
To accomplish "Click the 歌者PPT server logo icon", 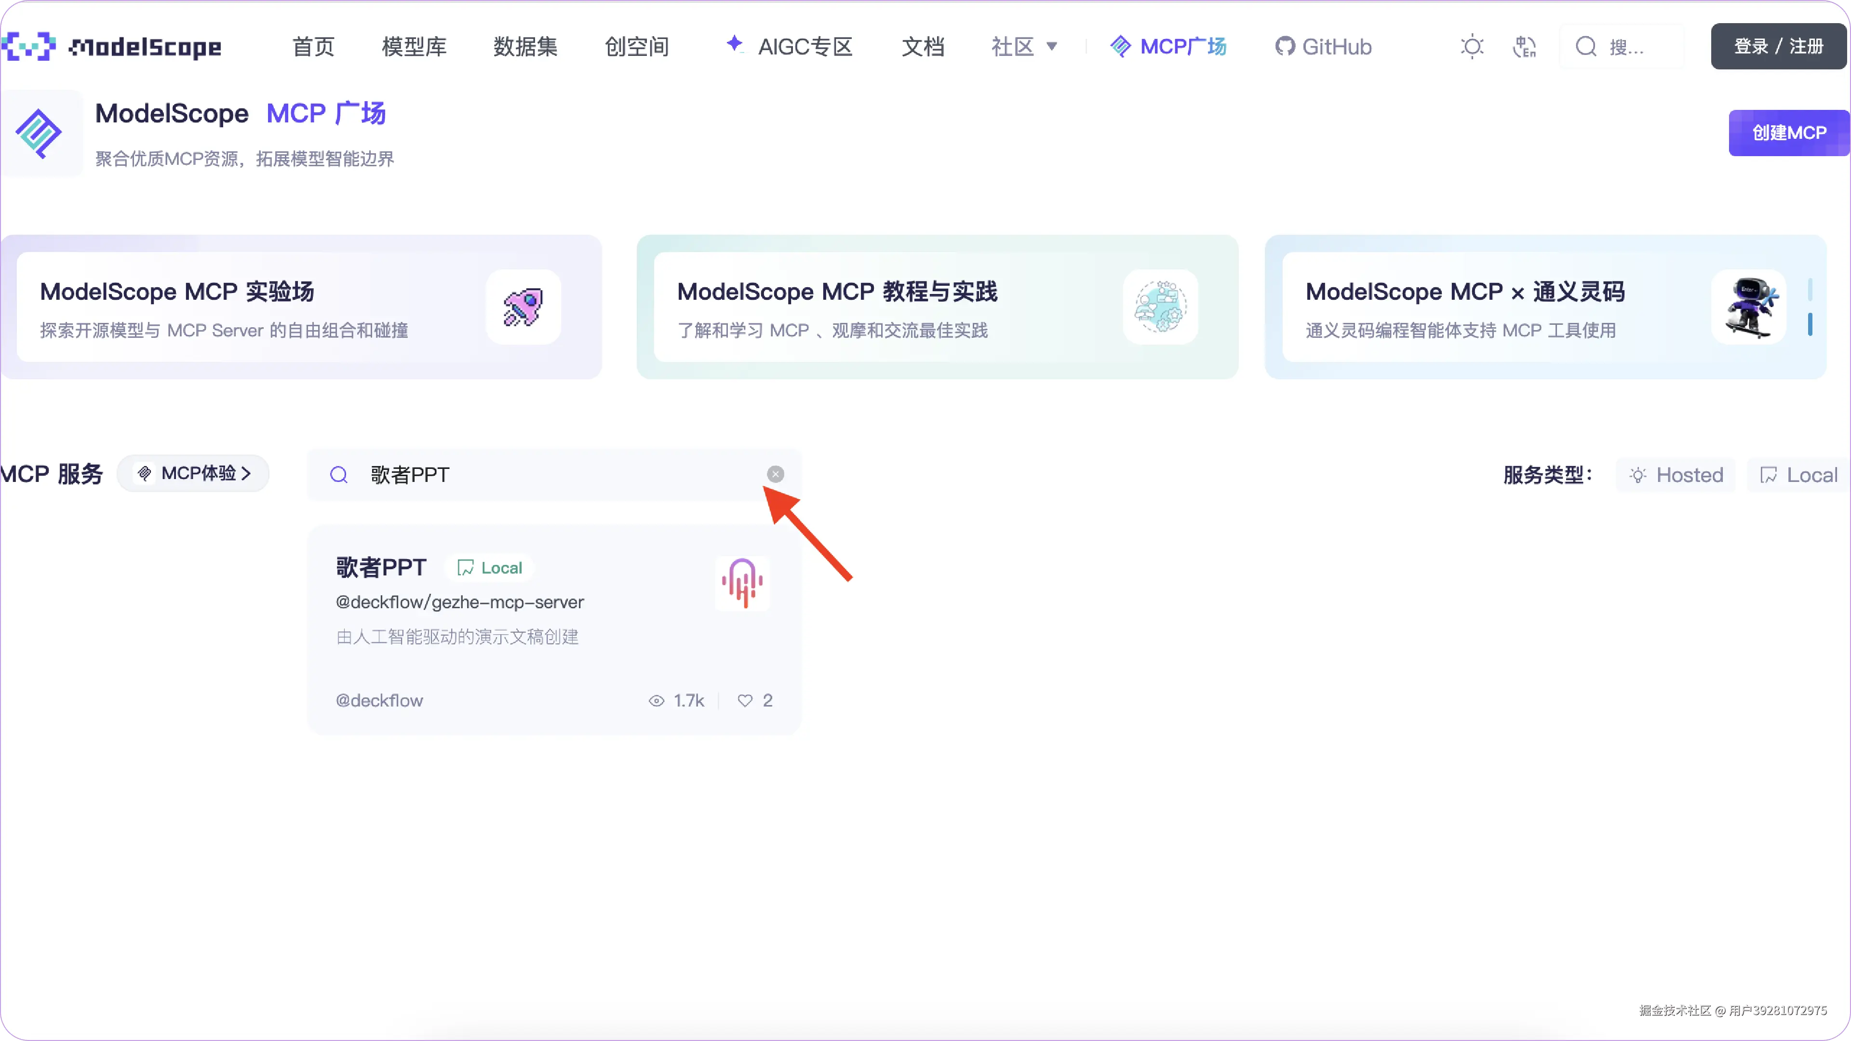I will pos(742,583).
